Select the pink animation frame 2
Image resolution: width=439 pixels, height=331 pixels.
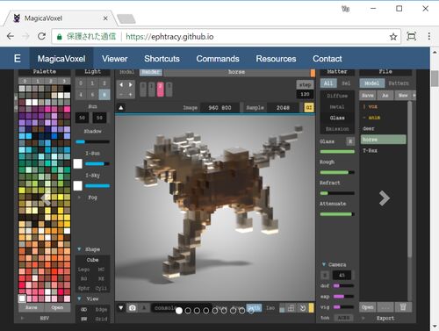pos(160,89)
